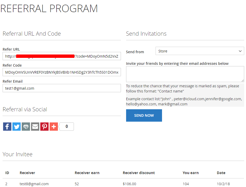Image resolution: width=246 pixels, height=187 pixels.
Task: Click the envelope email share icon
Action: (x=35, y=127)
